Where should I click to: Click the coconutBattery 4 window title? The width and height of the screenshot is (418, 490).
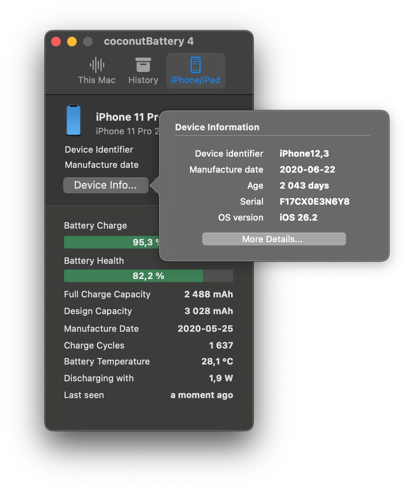tap(149, 41)
